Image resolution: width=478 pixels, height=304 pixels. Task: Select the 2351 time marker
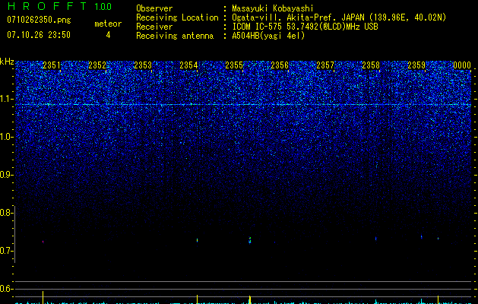click(52, 65)
